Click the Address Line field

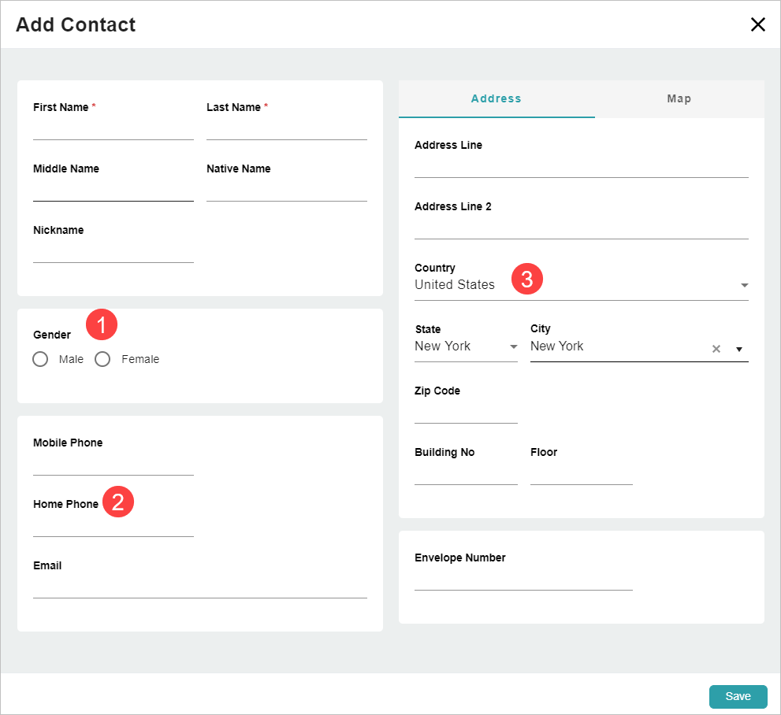[582, 168]
